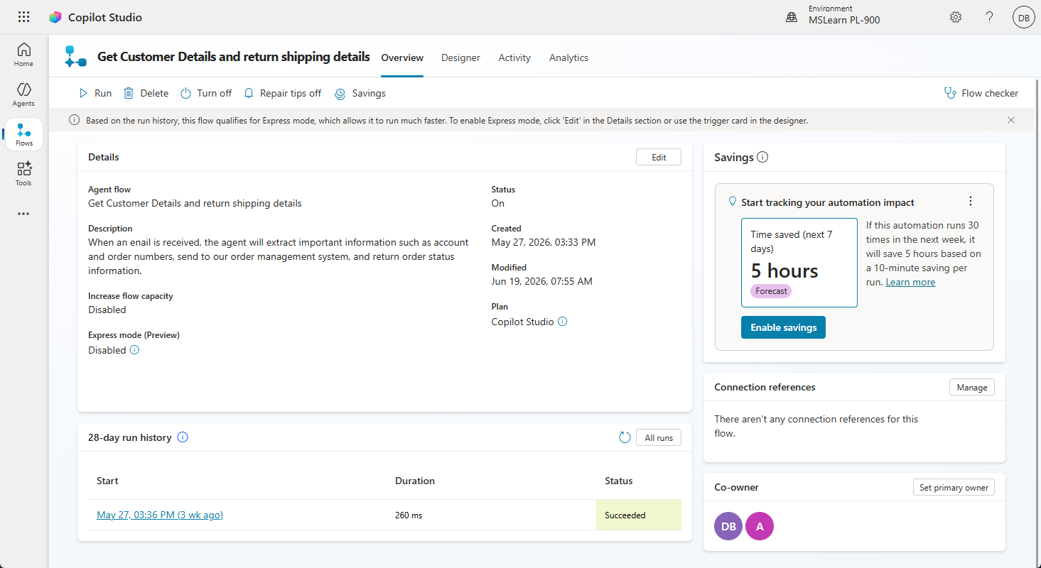Screen dimensions: 1041x568
Task: Launch the Flow checker
Action: (x=981, y=93)
